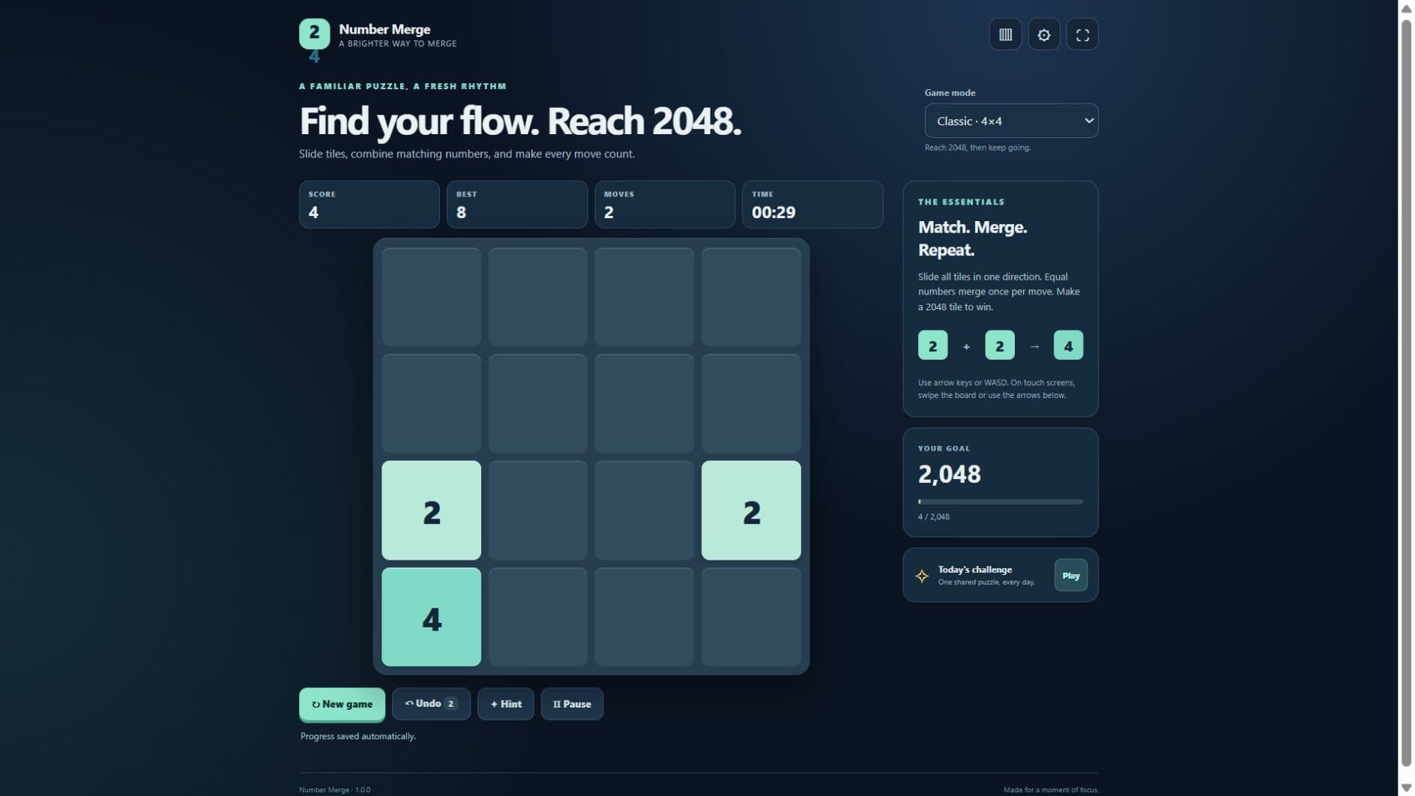This screenshot has width=1415, height=796.
Task: Play today's challenge
Action: click(x=1070, y=576)
